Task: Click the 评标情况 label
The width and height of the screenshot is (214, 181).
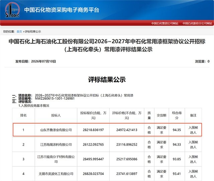Action: pyautogui.click(x=25, y=102)
